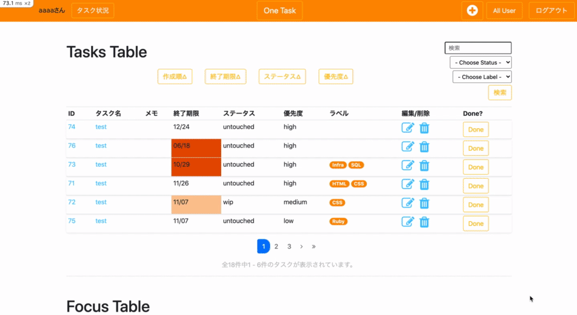The width and height of the screenshot is (577, 315).
Task: Mark task 74 as Done
Action: [476, 130]
